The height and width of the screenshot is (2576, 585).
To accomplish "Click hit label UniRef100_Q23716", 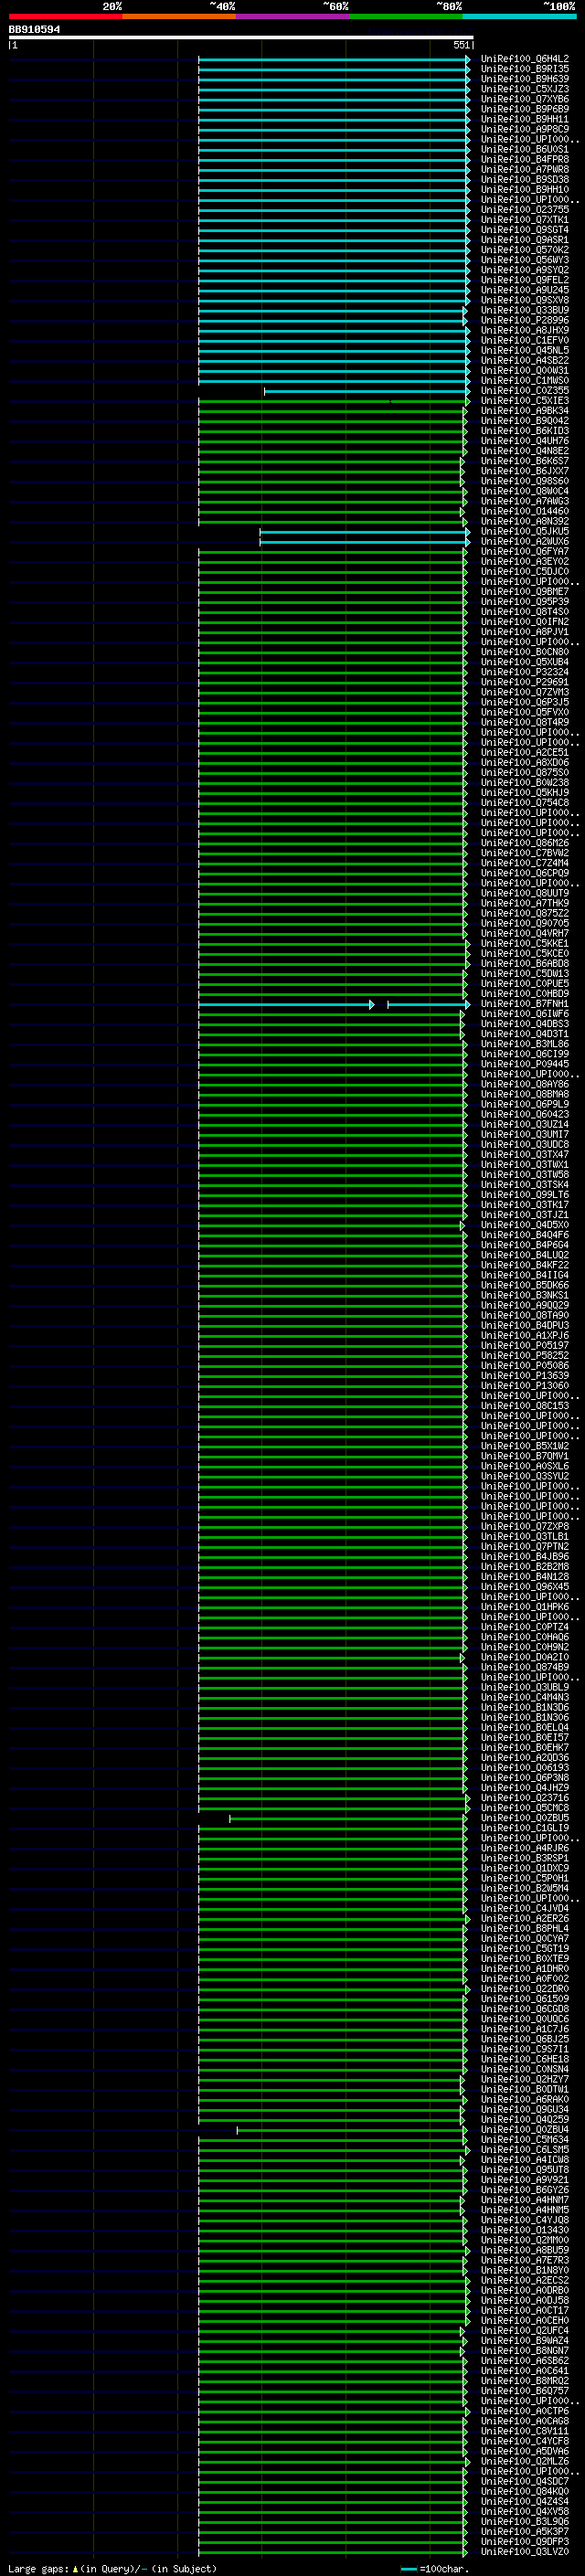I will coord(524,1797).
